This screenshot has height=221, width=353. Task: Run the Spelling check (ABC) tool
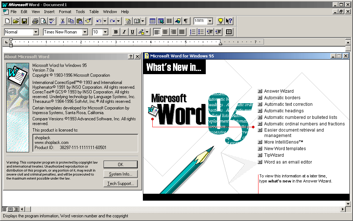click(52, 21)
